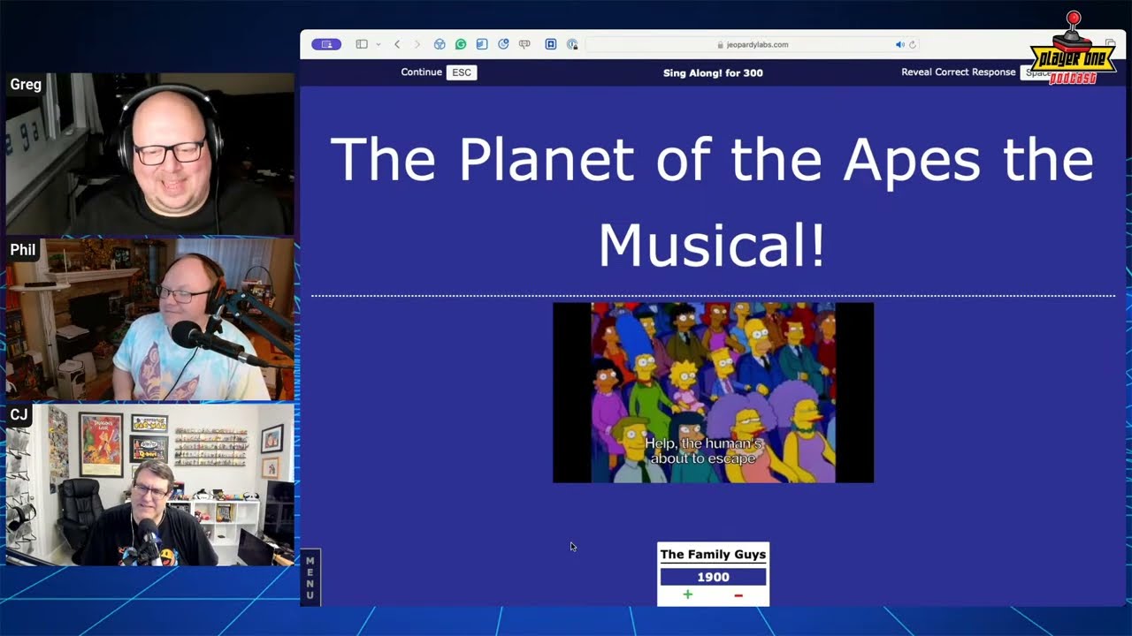Image resolution: width=1132 pixels, height=636 pixels.
Task: Click the 1900 team score
Action: (x=713, y=577)
